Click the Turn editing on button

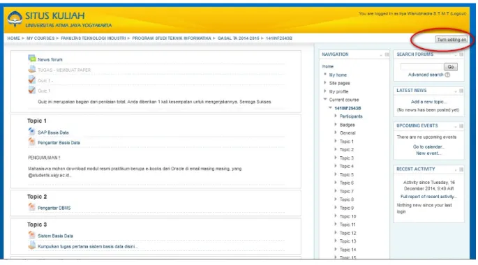click(x=451, y=40)
